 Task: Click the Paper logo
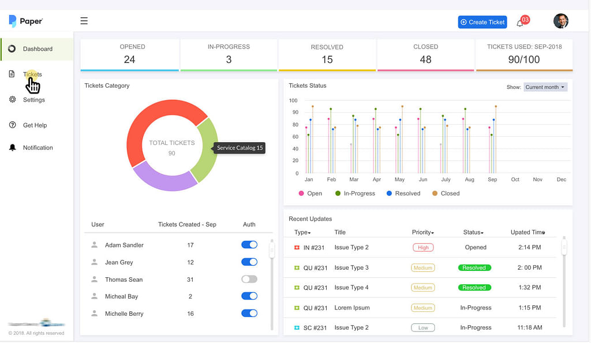coord(26,21)
